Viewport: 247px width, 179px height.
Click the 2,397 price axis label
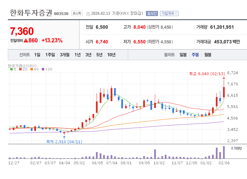click(x=233, y=141)
